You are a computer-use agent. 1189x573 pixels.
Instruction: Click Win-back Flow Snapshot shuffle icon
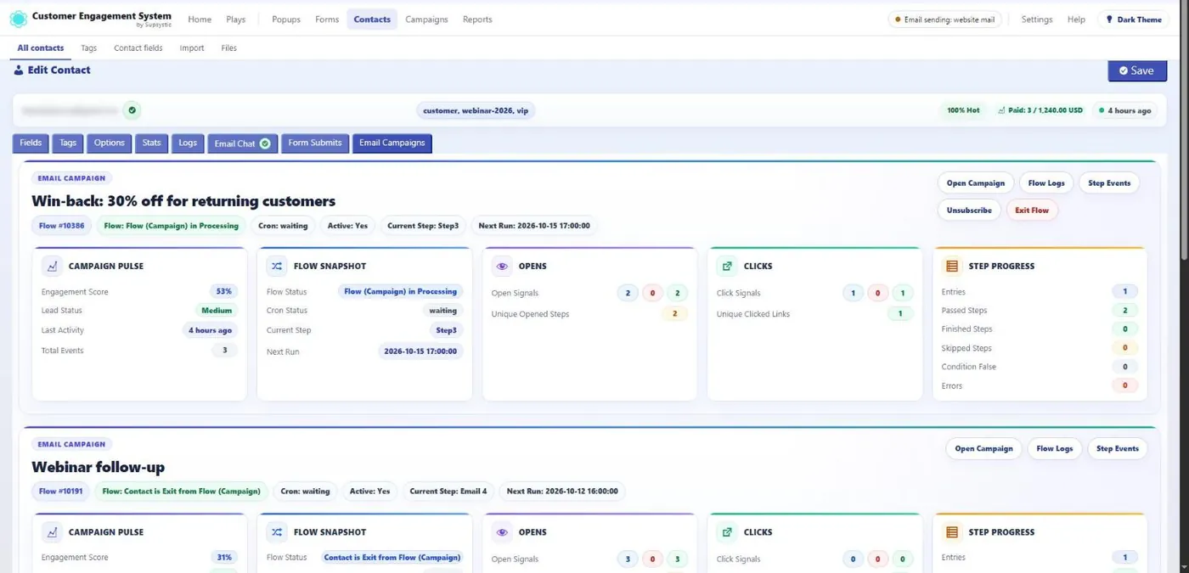point(277,266)
